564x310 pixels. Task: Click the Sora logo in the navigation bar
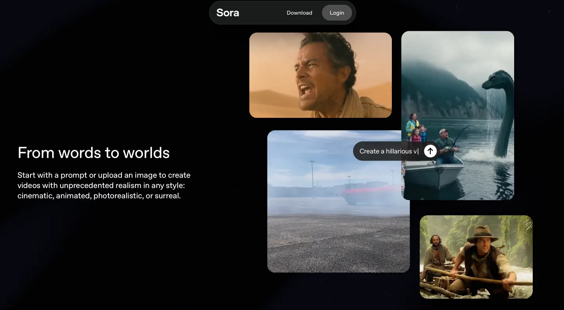(x=228, y=13)
